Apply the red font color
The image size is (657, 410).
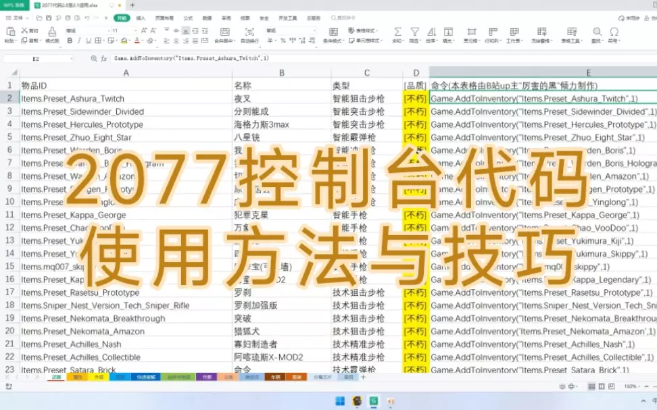(137, 41)
